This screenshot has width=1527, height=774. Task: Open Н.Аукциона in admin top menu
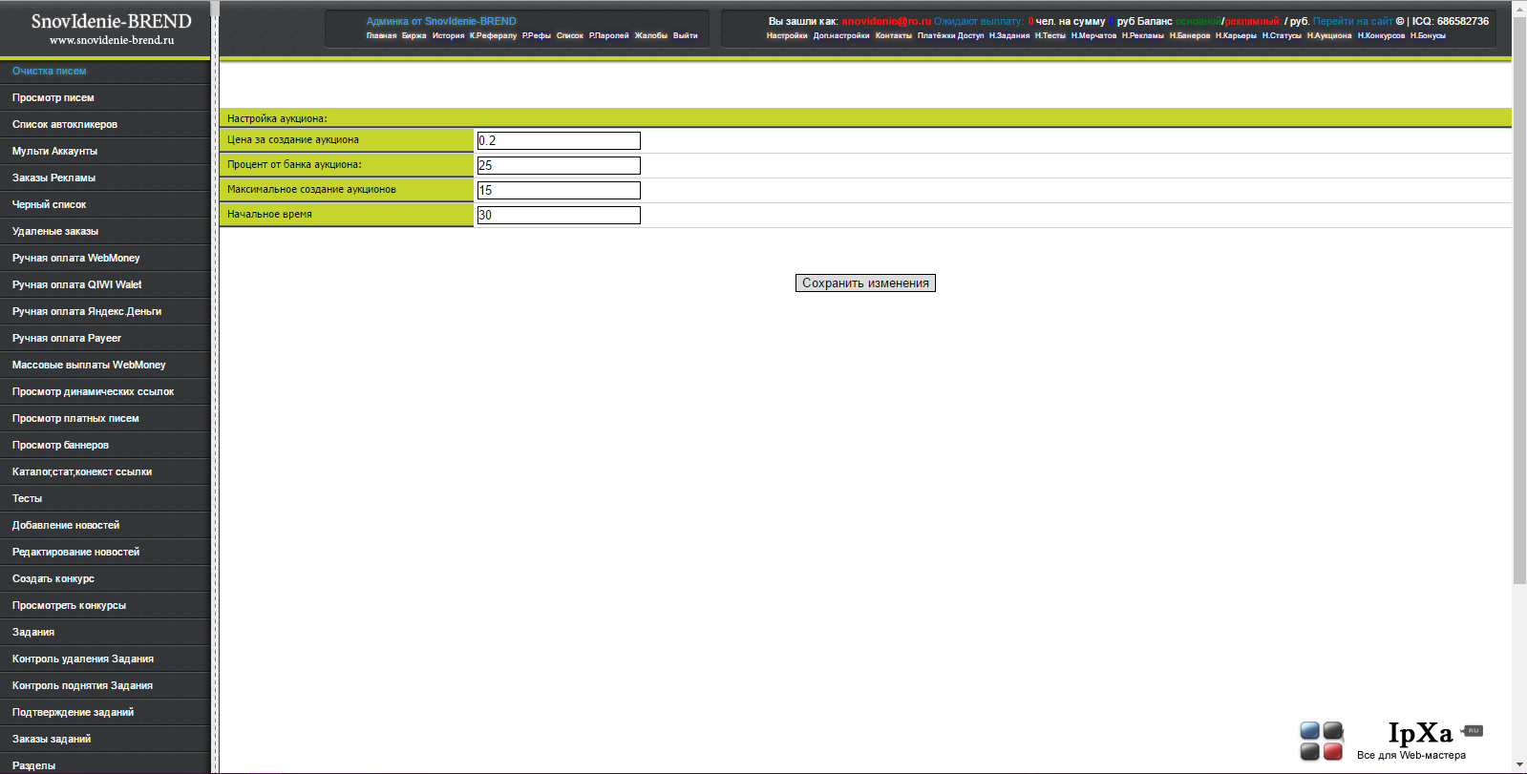[x=1329, y=35]
